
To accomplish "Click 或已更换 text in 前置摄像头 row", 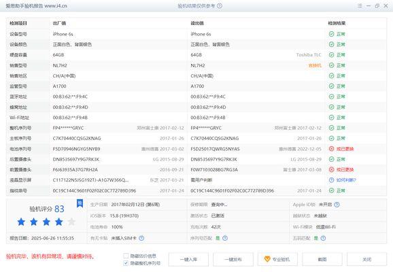I will [345, 170].
